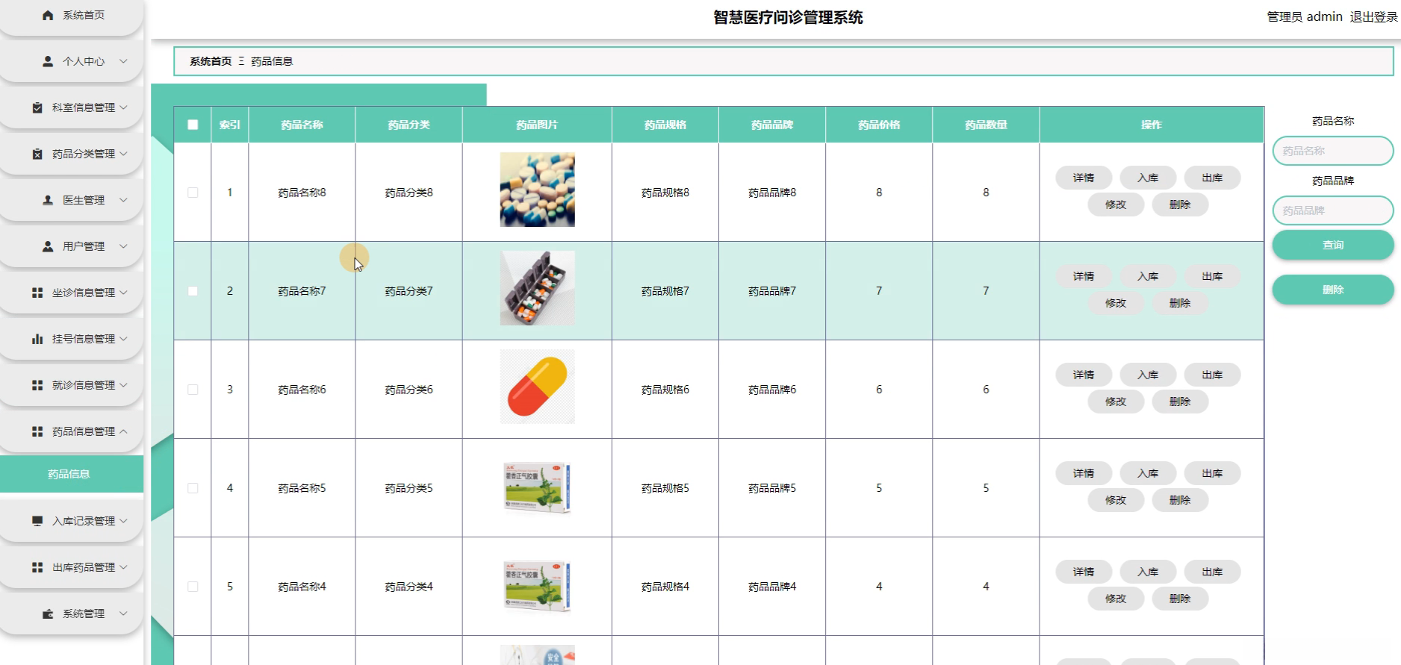Collapse the 药品信息管理 chevron
This screenshot has width=1401, height=665.
[123, 431]
